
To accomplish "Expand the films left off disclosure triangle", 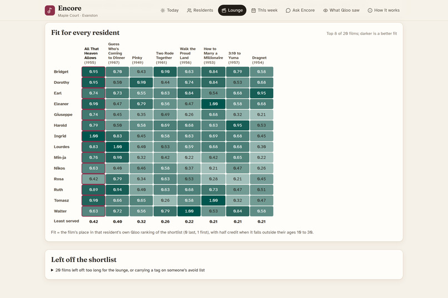I will pyautogui.click(x=52, y=270).
